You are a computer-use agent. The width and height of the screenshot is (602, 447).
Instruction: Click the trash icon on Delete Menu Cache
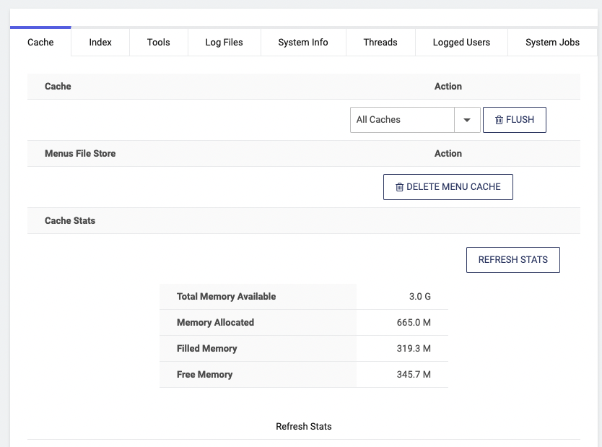click(399, 187)
